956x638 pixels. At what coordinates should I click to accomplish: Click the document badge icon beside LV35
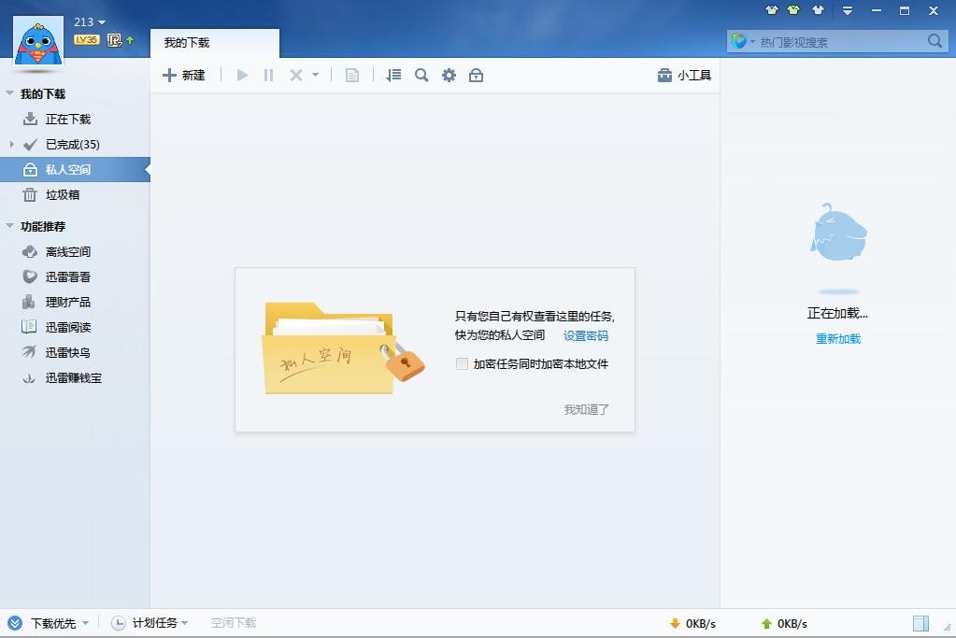click(114, 40)
